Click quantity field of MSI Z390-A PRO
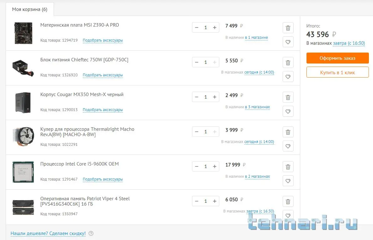The height and width of the screenshot is (240, 373). pyautogui.click(x=205, y=28)
